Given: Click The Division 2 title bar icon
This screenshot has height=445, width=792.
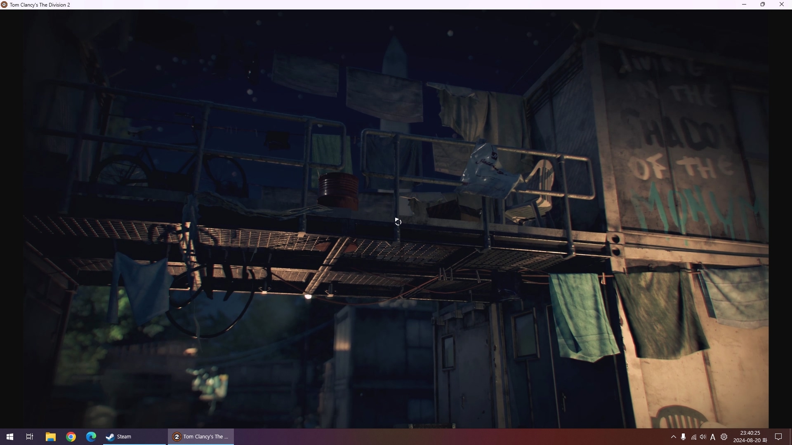Looking at the screenshot, I should [4, 5].
